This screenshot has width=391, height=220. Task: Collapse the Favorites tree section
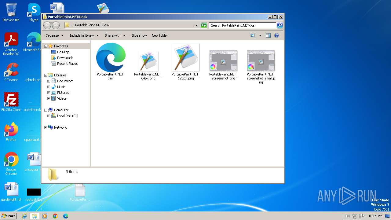pyautogui.click(x=46, y=46)
